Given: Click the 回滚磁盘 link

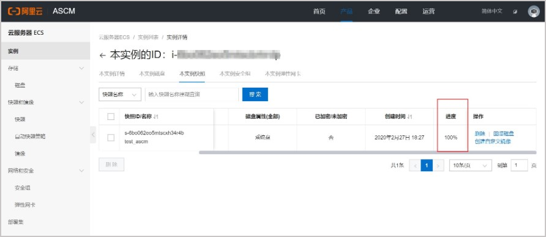Looking at the screenshot, I should (503, 133).
